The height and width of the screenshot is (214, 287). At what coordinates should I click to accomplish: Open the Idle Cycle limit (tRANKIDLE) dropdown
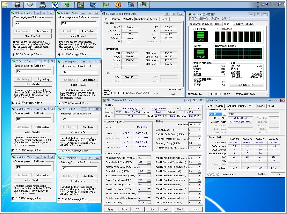[199, 202]
